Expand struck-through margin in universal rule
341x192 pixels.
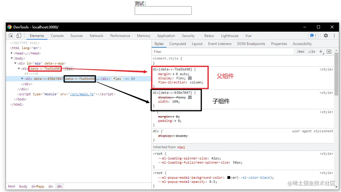pyautogui.click(x=174, y=117)
